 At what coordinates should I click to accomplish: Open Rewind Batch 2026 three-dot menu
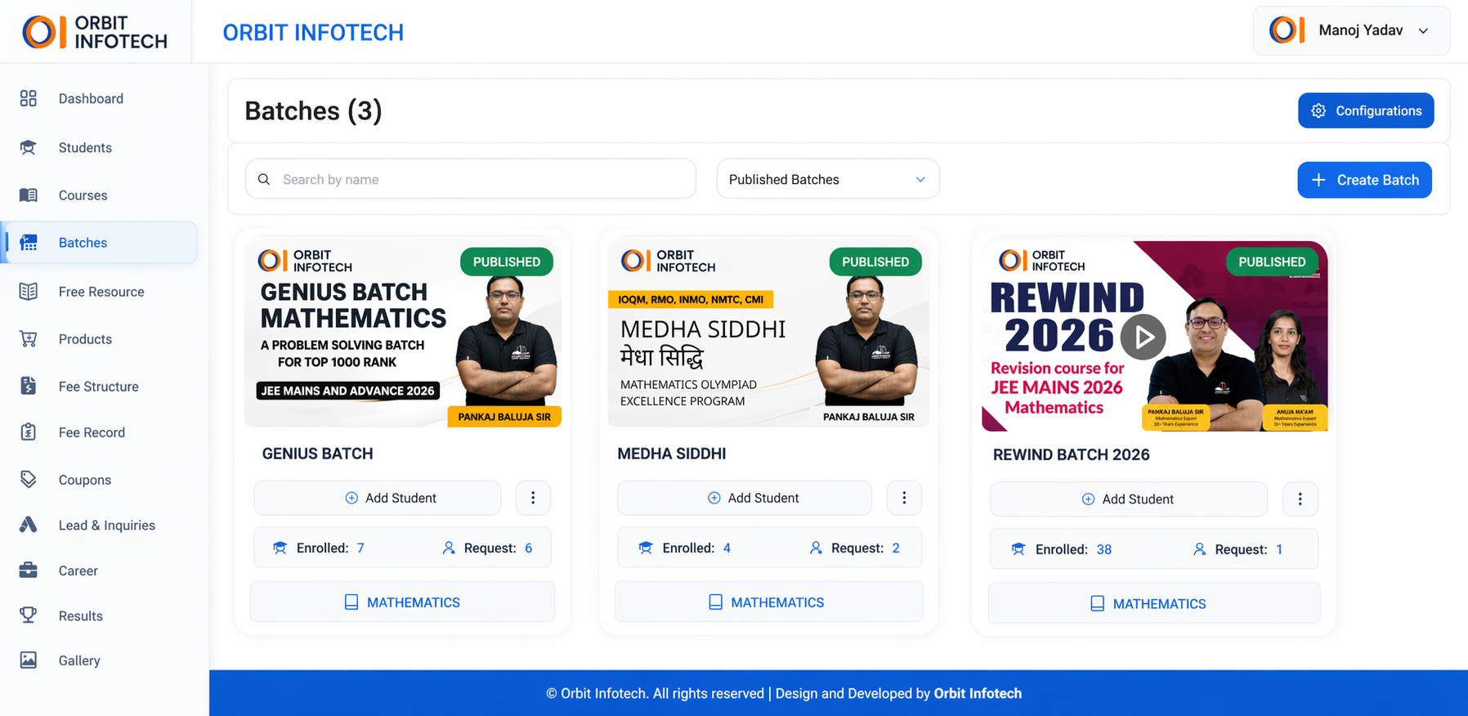[x=1300, y=499]
